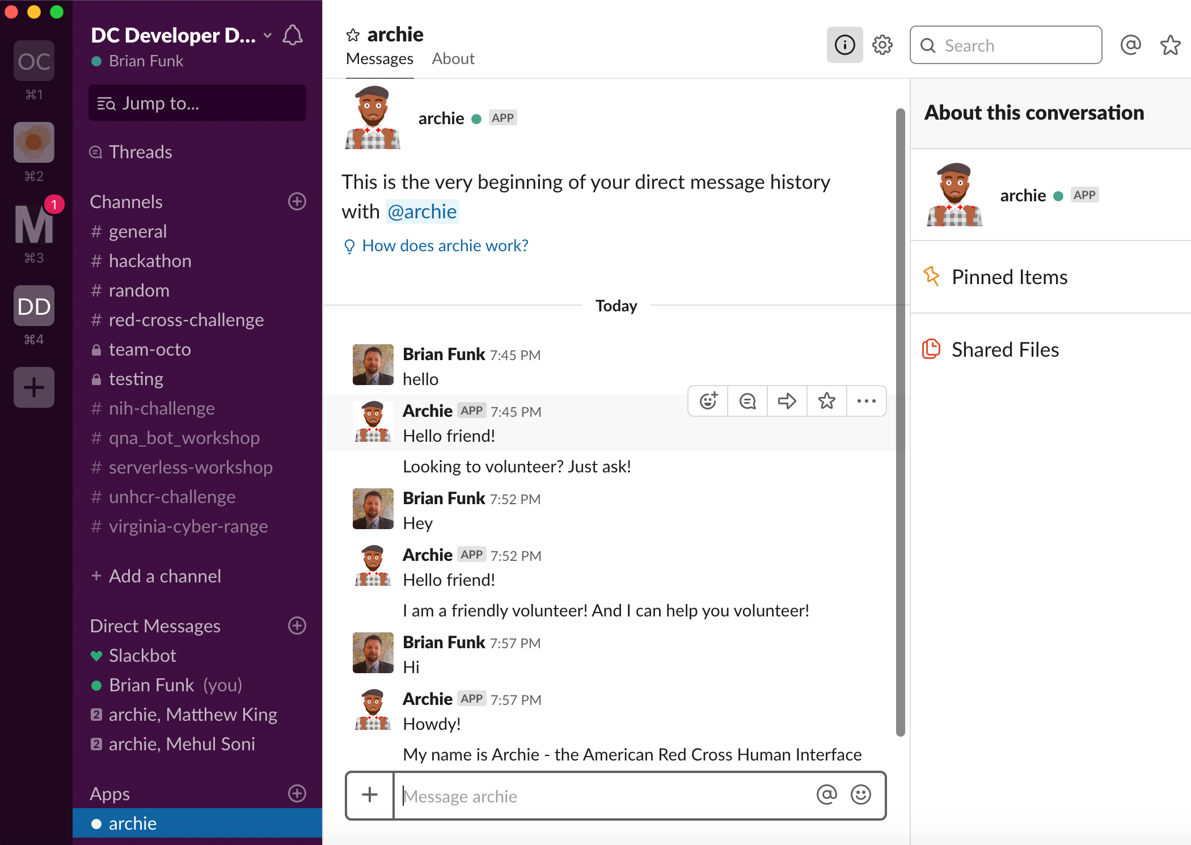This screenshot has width=1191, height=845.
Task: Insert emoji in message box
Action: [860, 795]
